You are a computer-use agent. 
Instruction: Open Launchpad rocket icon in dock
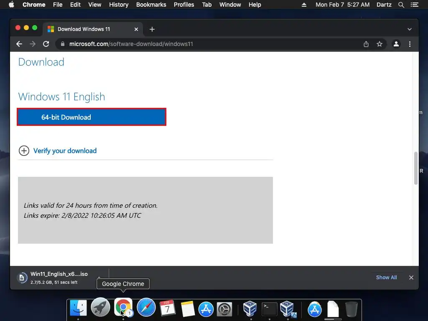(100, 307)
